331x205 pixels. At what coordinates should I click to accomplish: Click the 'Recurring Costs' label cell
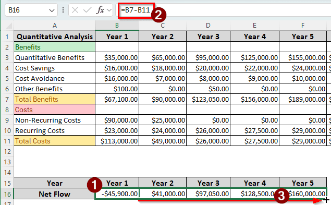54,130
